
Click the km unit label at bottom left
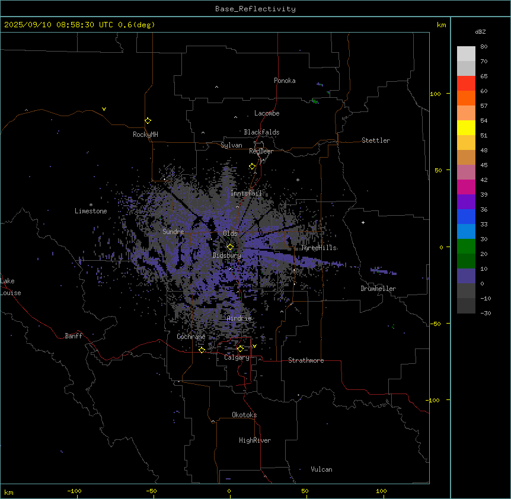[9, 492]
